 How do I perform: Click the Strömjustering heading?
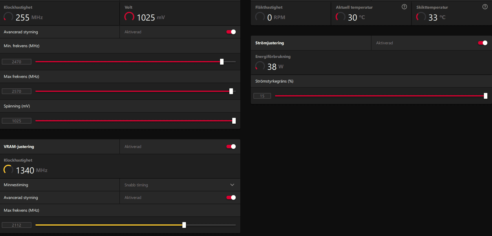coord(270,43)
